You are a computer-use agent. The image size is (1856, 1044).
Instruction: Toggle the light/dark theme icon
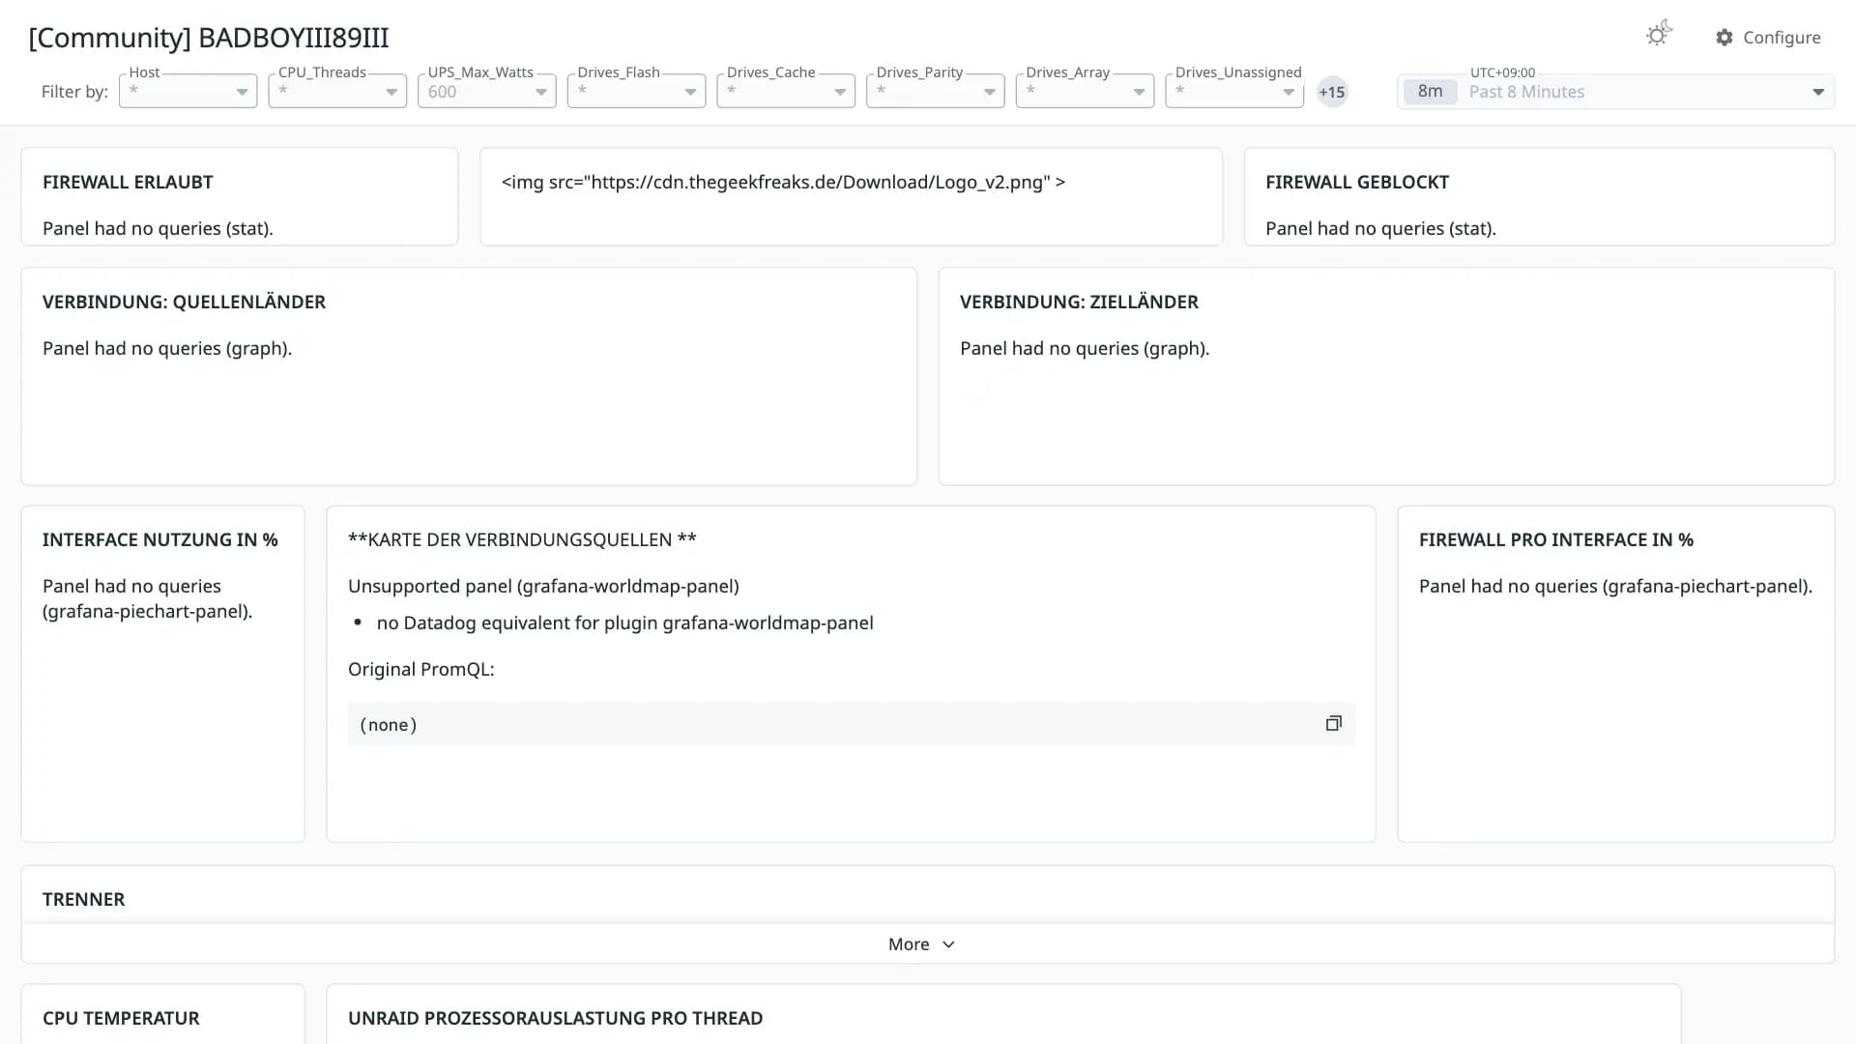tap(1659, 35)
